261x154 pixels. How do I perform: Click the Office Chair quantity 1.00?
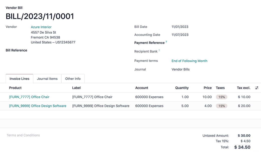coord(185,97)
